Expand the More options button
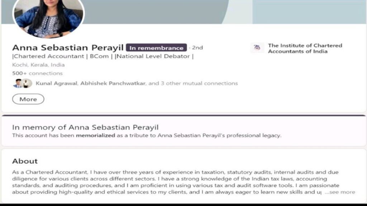 pyautogui.click(x=28, y=99)
